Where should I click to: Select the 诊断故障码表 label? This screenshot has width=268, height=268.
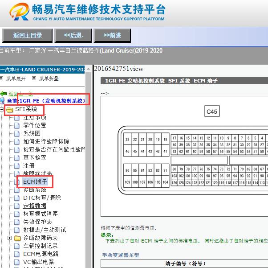(x=41, y=238)
